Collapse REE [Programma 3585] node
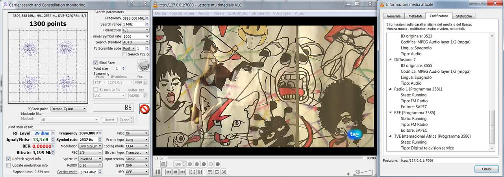Viewport: 504px width, 177px height. click(x=390, y=113)
